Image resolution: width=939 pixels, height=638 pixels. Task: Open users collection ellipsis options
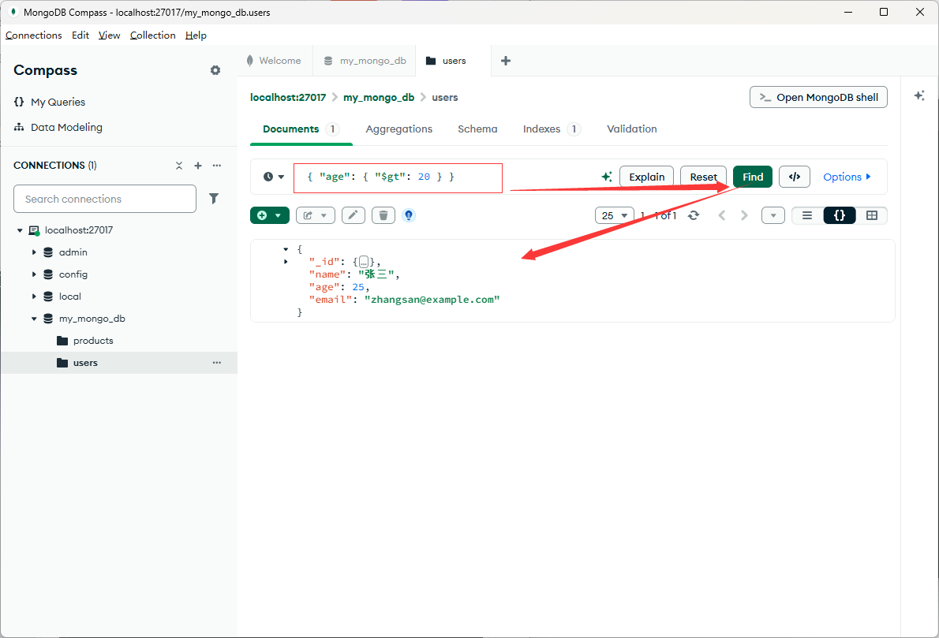pos(217,363)
